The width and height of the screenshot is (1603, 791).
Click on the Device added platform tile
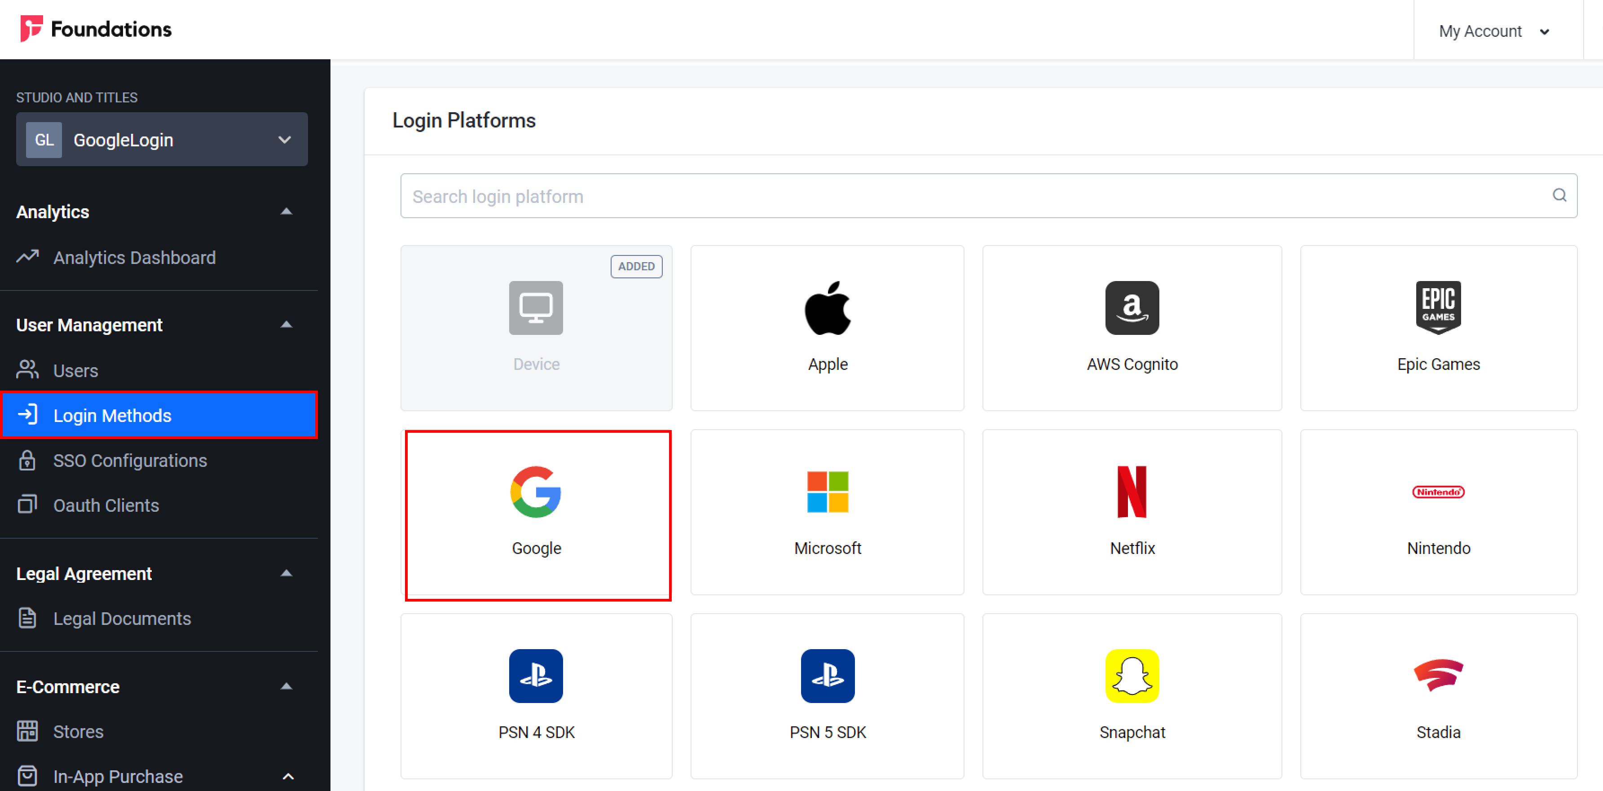(537, 326)
